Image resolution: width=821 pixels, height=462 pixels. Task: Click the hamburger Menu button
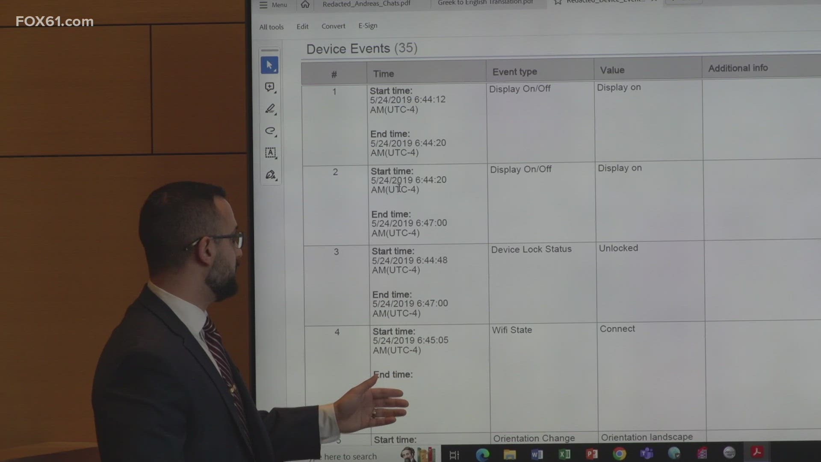(x=263, y=5)
